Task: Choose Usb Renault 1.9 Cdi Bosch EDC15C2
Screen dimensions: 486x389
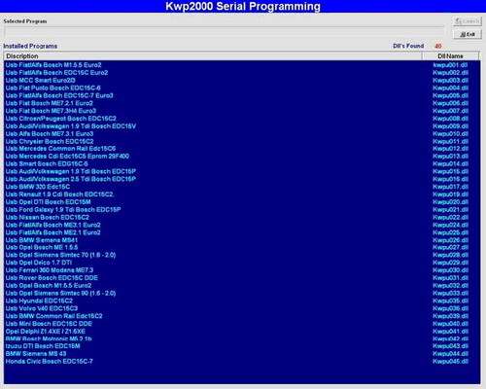Action: [242, 194]
